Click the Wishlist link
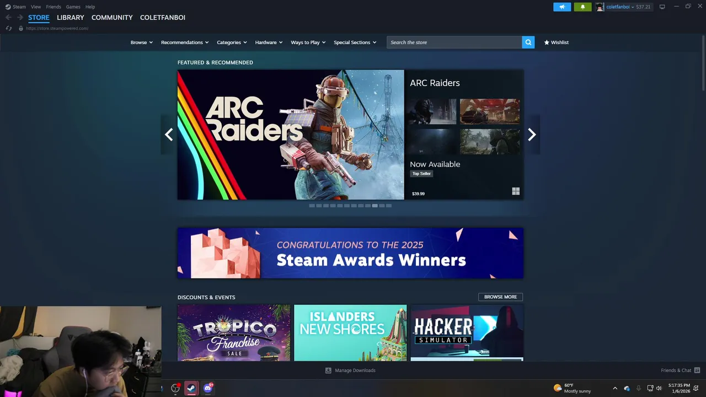The width and height of the screenshot is (706, 397). coord(559,42)
